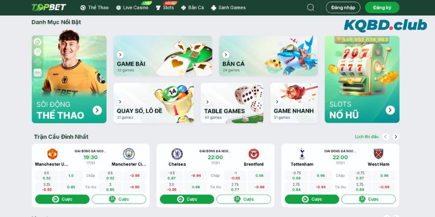Click arrow icon on Game Nhanh card

pyautogui.click(x=277, y=102)
